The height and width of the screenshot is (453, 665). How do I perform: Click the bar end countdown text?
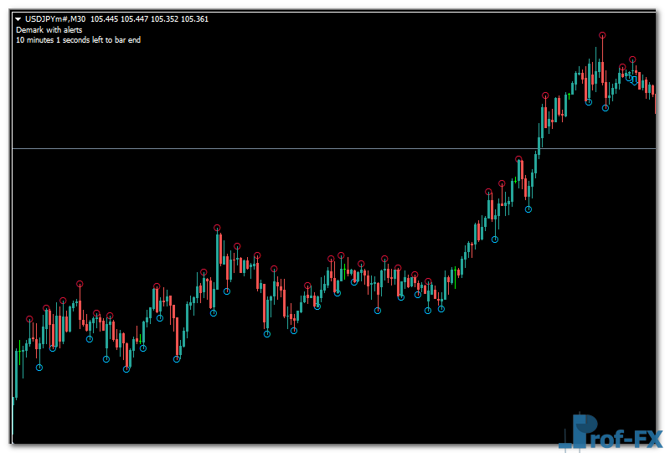[x=78, y=39]
